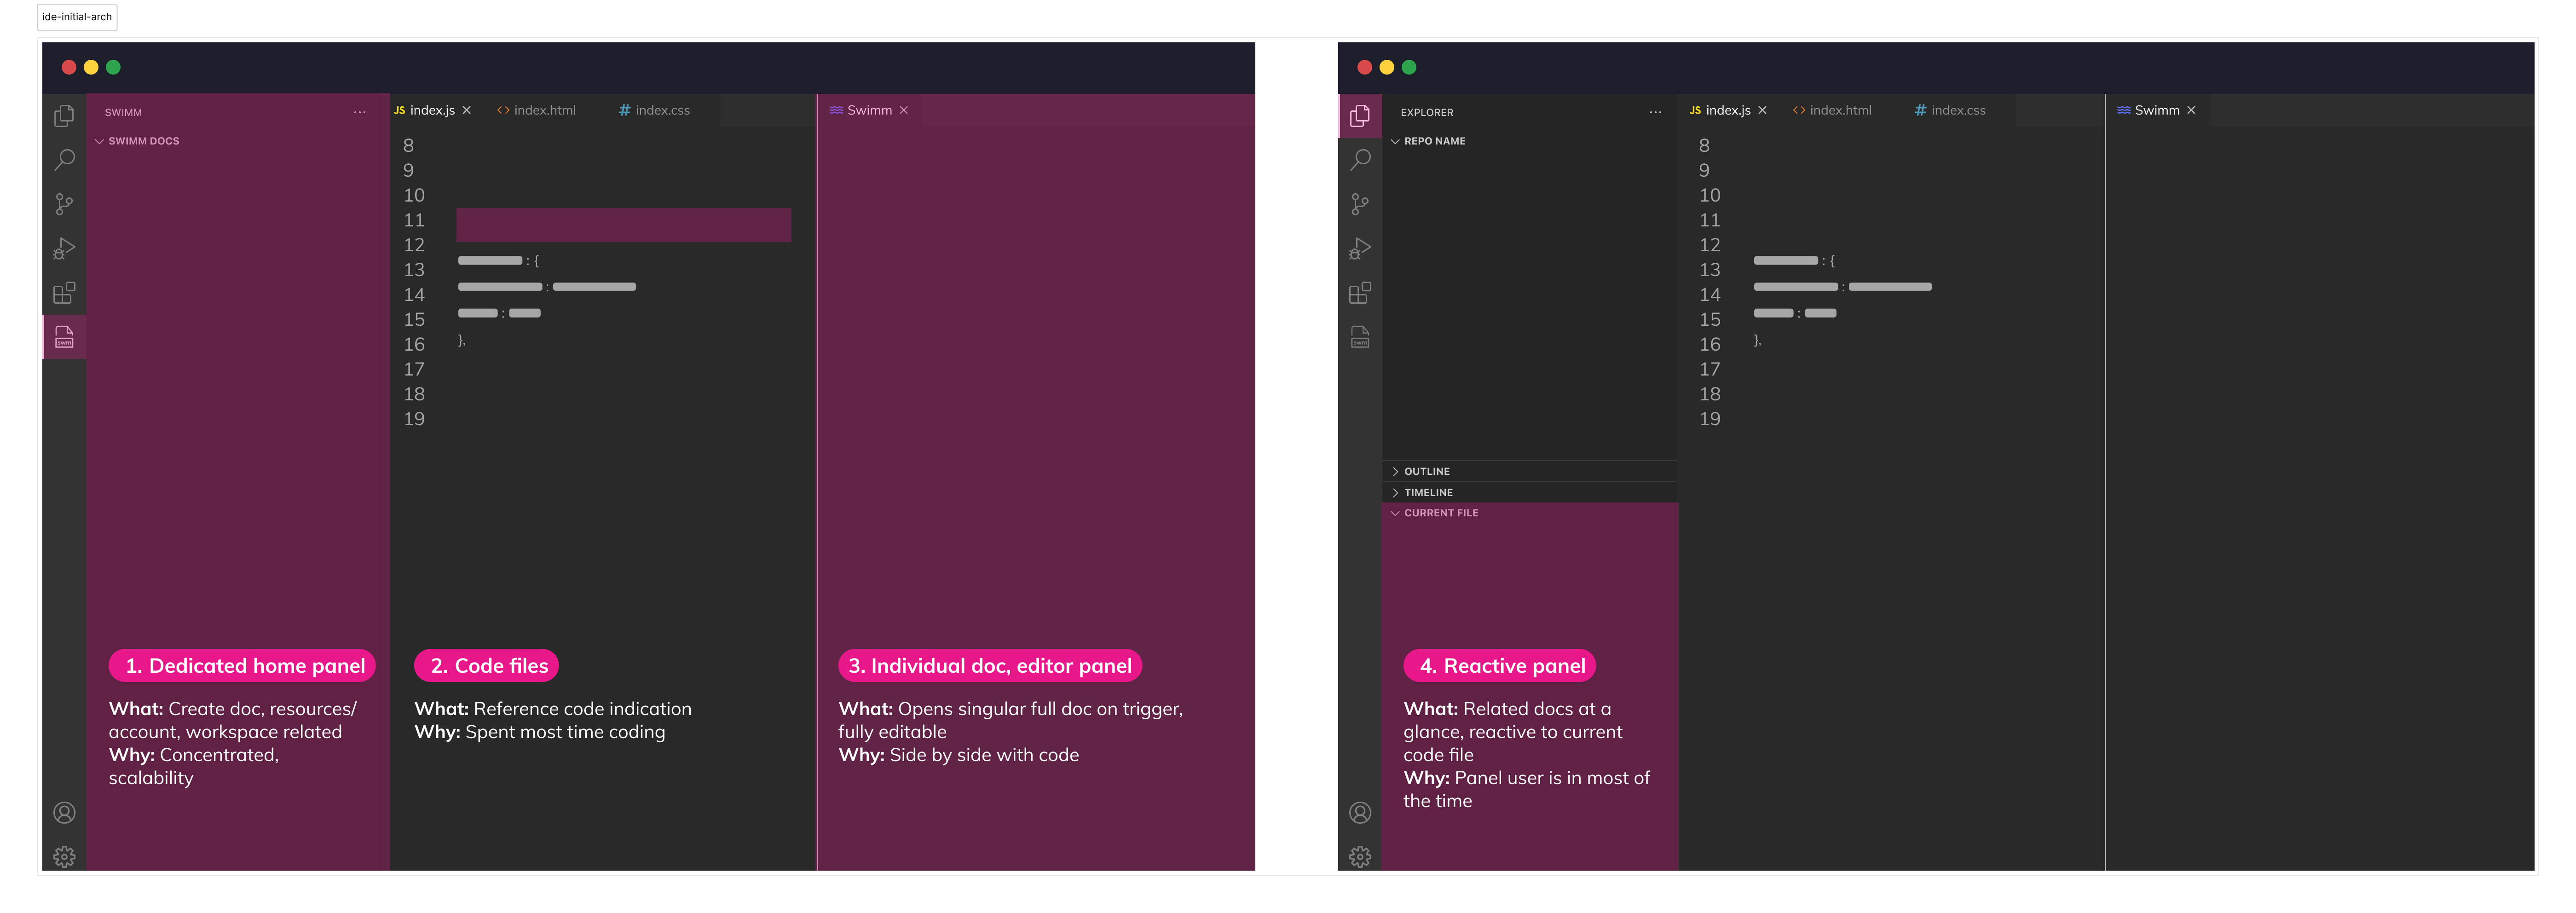Open the three-dot menu in the EXPLORER header
The image size is (2576, 913).
[1656, 112]
